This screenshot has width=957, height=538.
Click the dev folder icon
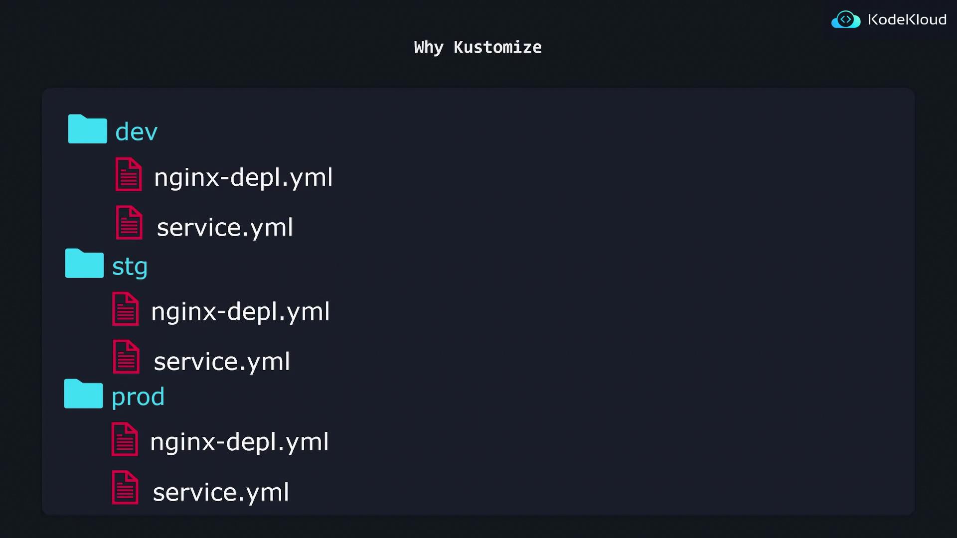point(87,129)
